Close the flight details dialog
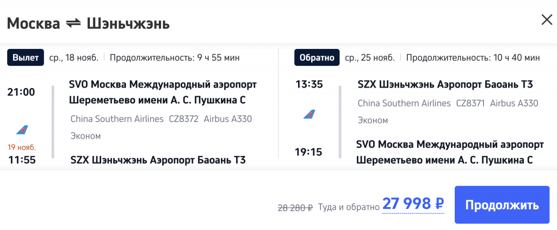Viewport: 557px width, 230px height. tap(547, 20)
